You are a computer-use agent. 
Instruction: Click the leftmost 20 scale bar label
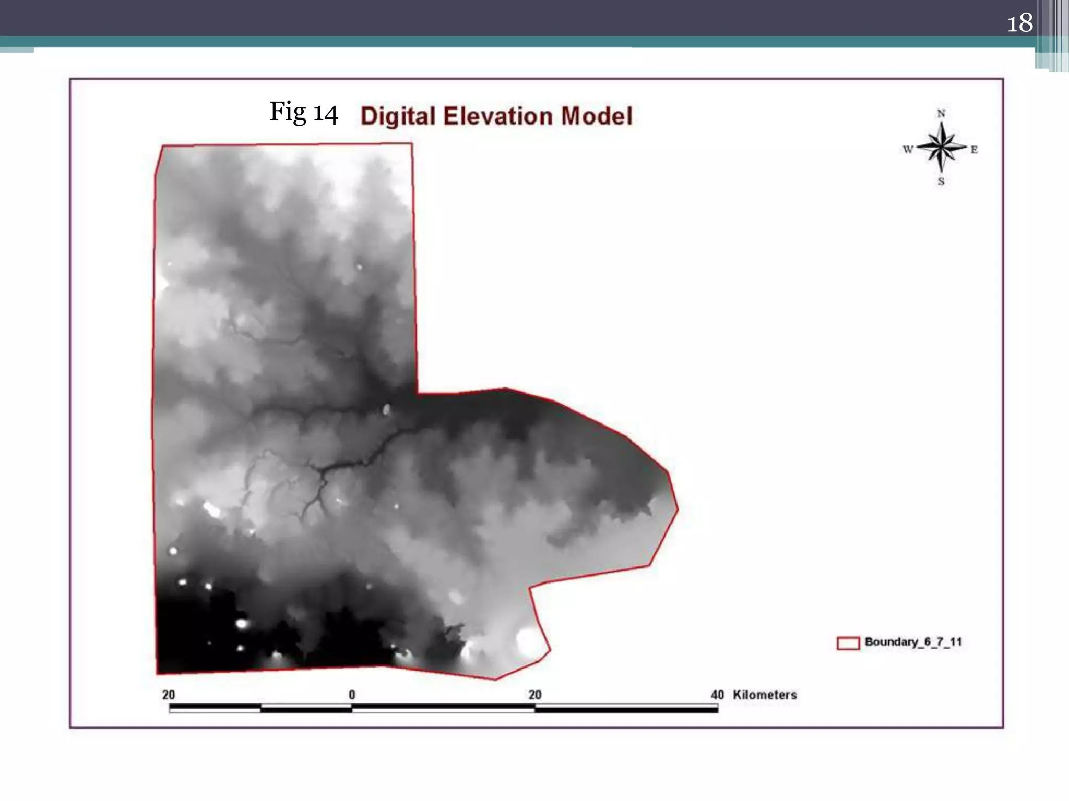click(x=169, y=695)
